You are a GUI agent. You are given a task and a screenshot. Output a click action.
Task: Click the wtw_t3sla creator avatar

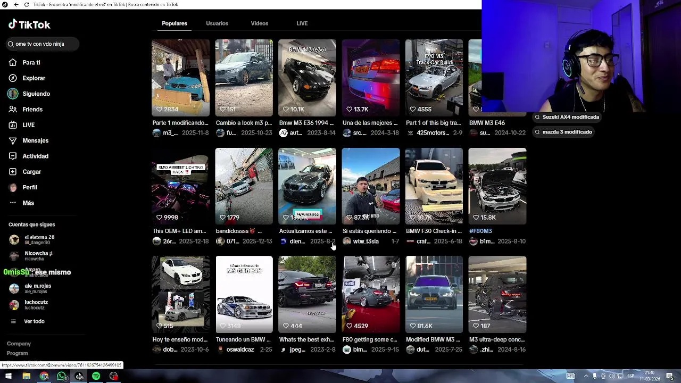pos(347,242)
